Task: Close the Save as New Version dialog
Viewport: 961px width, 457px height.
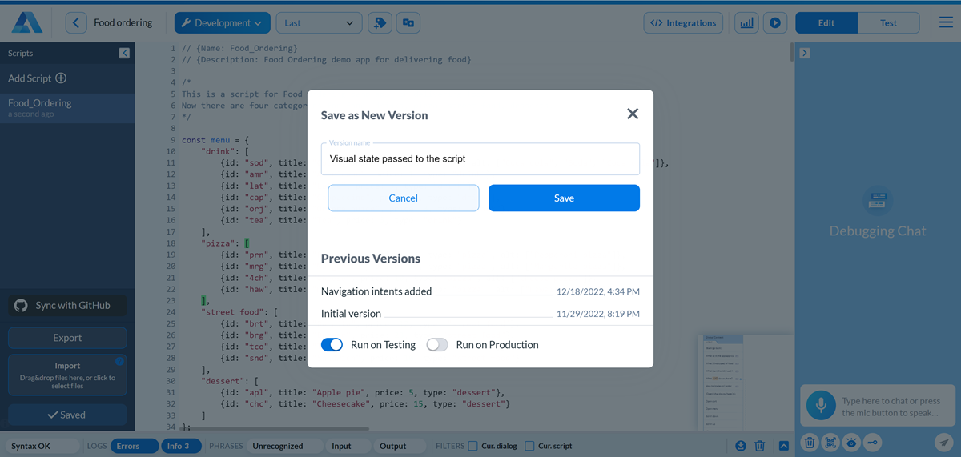Action: click(633, 114)
